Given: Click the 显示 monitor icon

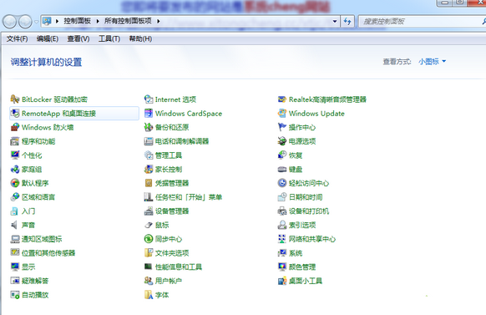Looking at the screenshot, I should tap(15, 267).
